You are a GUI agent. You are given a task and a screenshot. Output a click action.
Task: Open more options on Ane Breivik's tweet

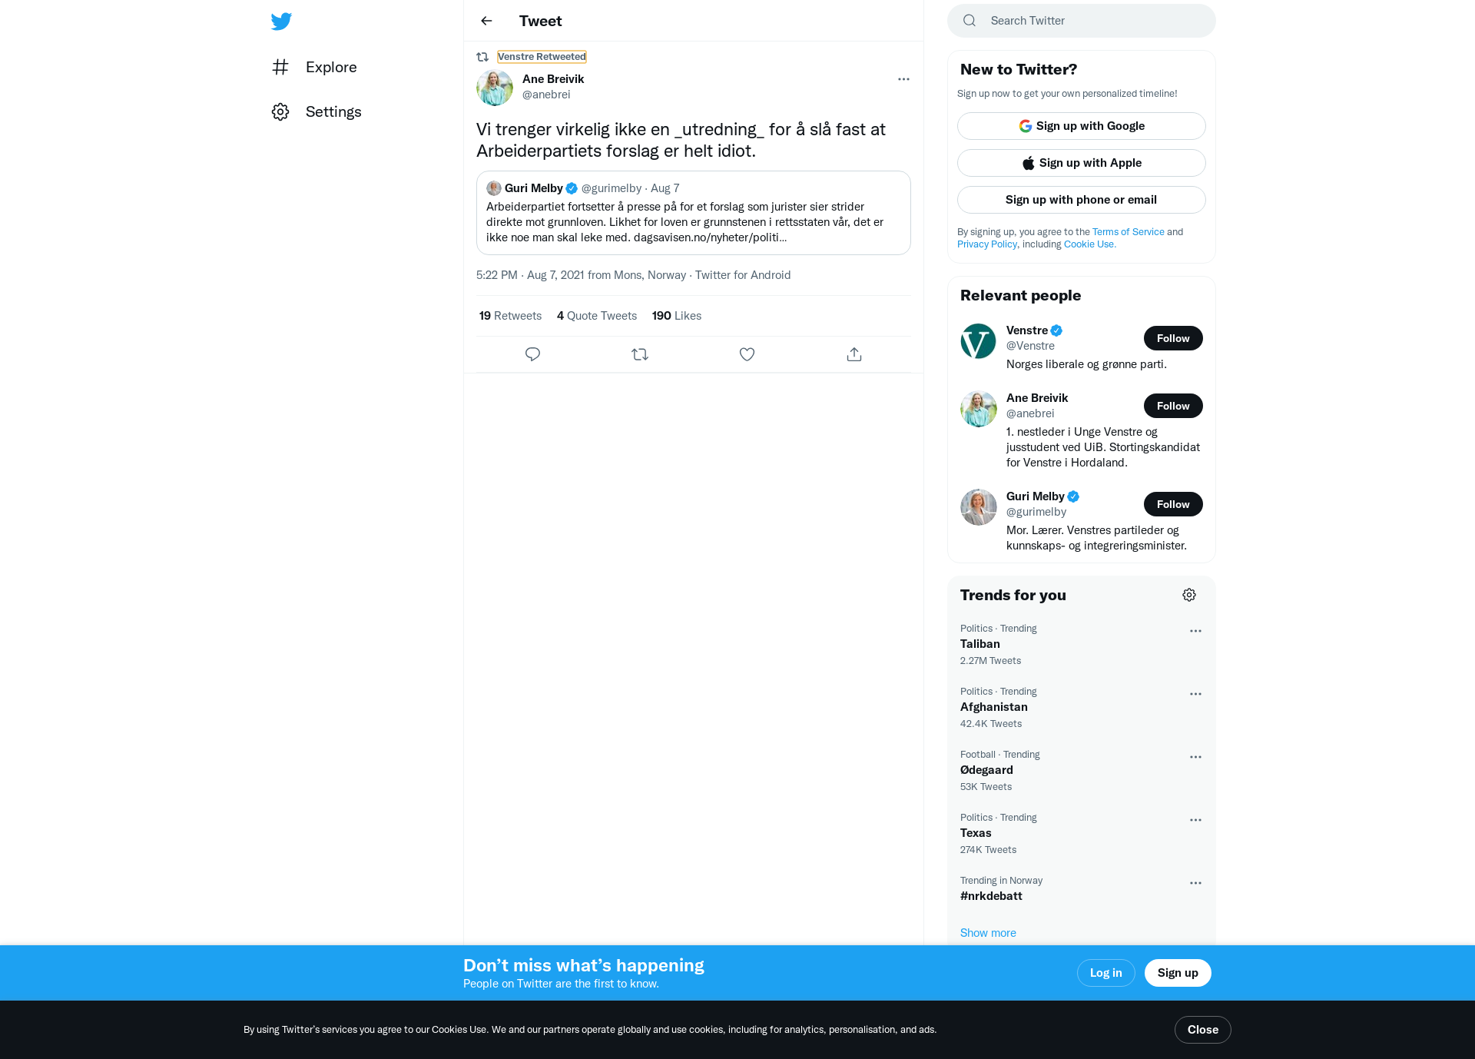[903, 79]
